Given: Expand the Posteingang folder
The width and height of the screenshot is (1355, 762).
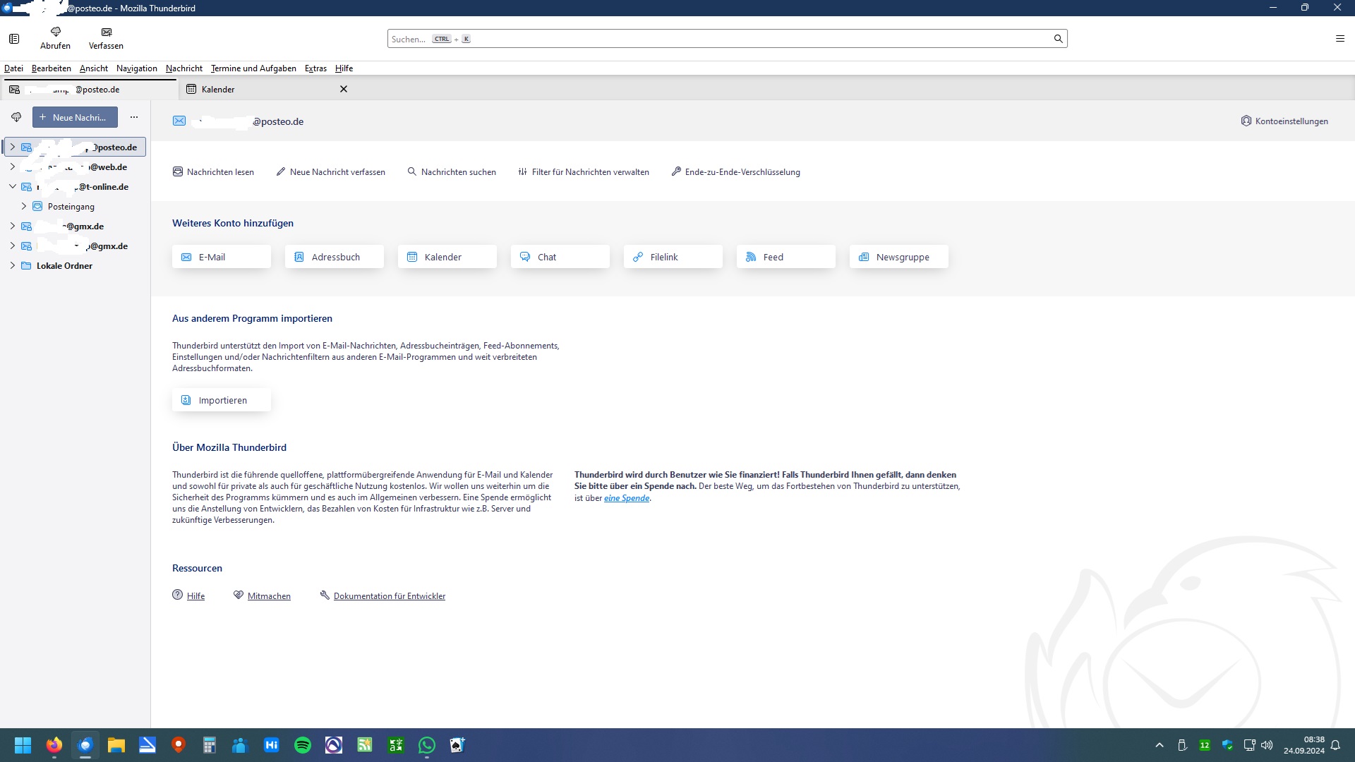Looking at the screenshot, I should click(23, 207).
